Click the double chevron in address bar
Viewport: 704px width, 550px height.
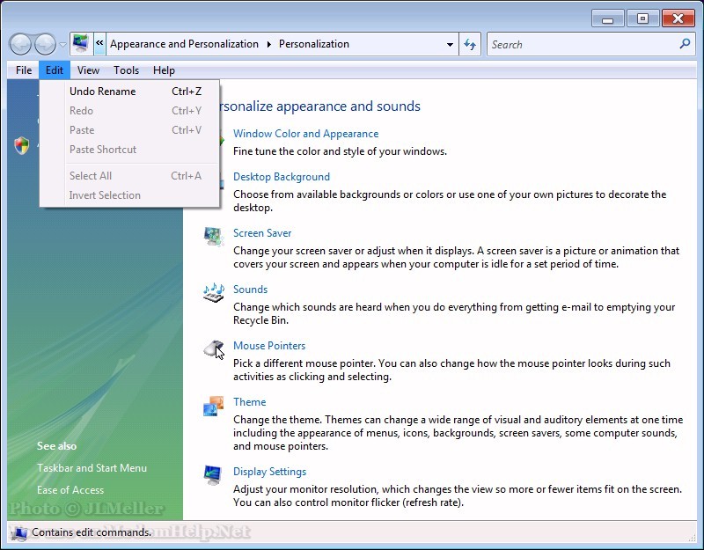[x=99, y=43]
